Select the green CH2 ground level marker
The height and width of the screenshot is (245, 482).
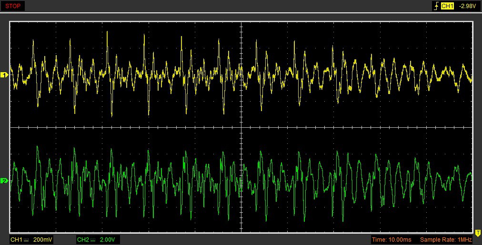(x=4, y=181)
